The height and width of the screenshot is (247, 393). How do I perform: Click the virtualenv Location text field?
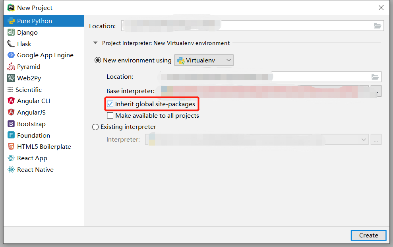(269, 77)
